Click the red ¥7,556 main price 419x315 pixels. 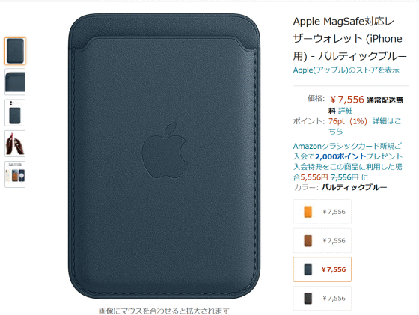347,100
